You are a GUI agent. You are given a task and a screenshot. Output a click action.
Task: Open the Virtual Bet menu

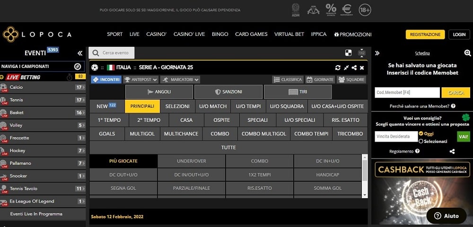pos(289,34)
